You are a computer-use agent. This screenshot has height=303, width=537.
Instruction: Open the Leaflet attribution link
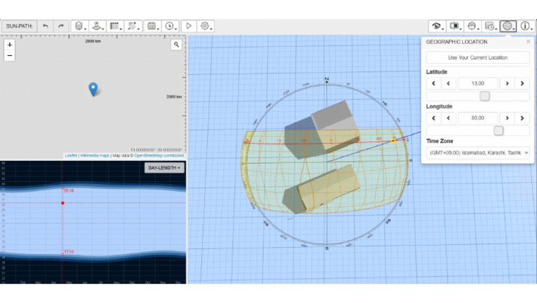[71, 155]
